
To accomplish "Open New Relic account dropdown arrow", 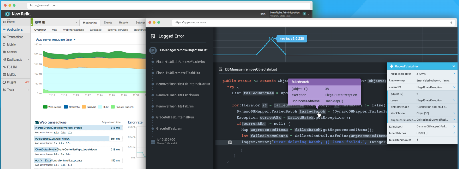I will click(308, 14).
